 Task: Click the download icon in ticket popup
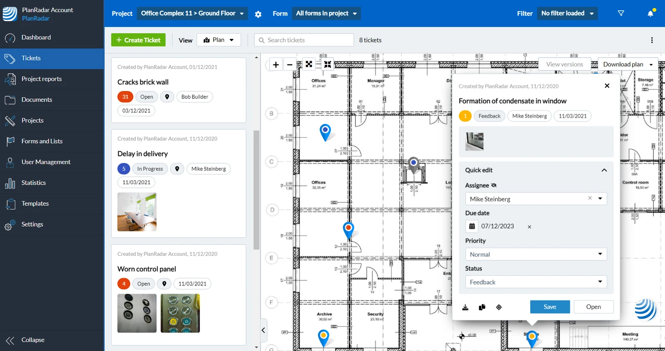point(465,307)
